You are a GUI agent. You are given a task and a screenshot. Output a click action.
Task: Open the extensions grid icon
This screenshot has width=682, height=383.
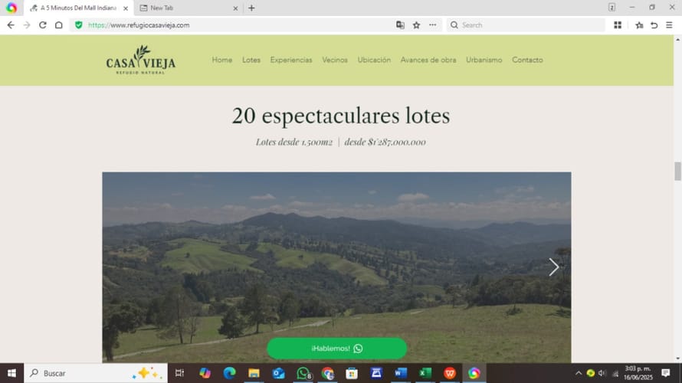point(617,25)
